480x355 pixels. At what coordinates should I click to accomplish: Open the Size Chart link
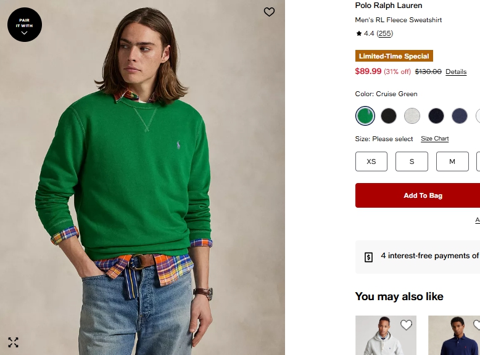[x=435, y=139]
